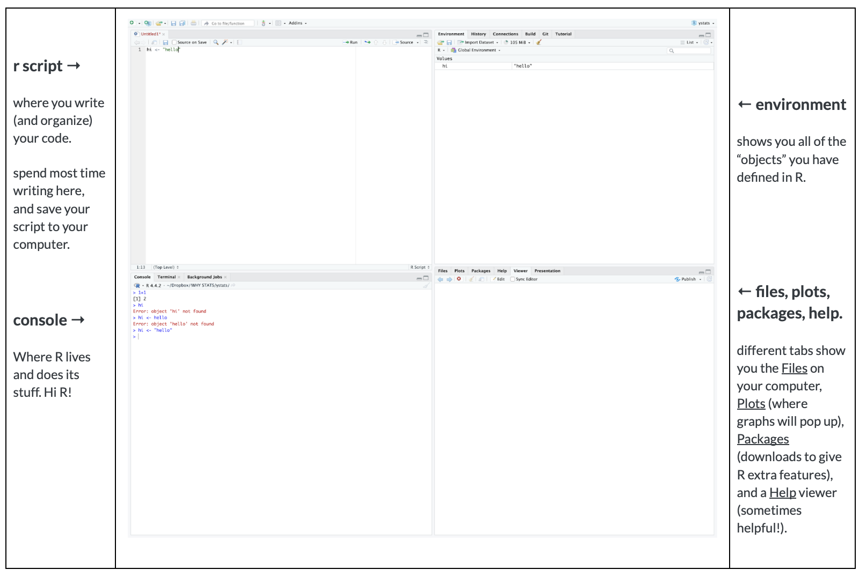
Task: Switch to the Plots tab
Action: pyautogui.click(x=460, y=271)
